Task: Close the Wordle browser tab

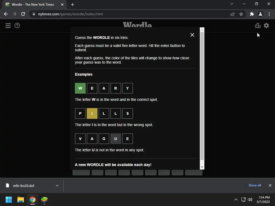Action: (62, 5)
